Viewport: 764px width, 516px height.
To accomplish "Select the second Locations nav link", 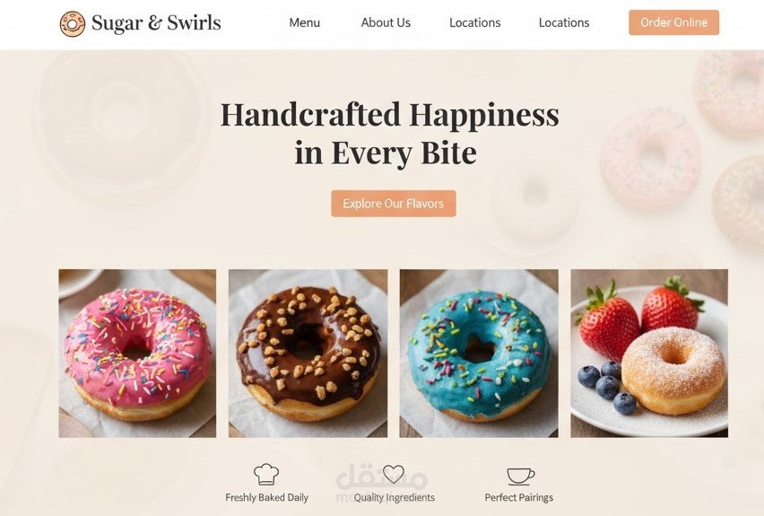I will click(x=564, y=22).
